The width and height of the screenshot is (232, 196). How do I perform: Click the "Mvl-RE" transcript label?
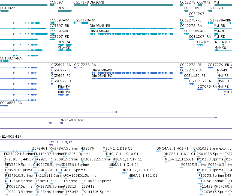(x=220, y=48)
